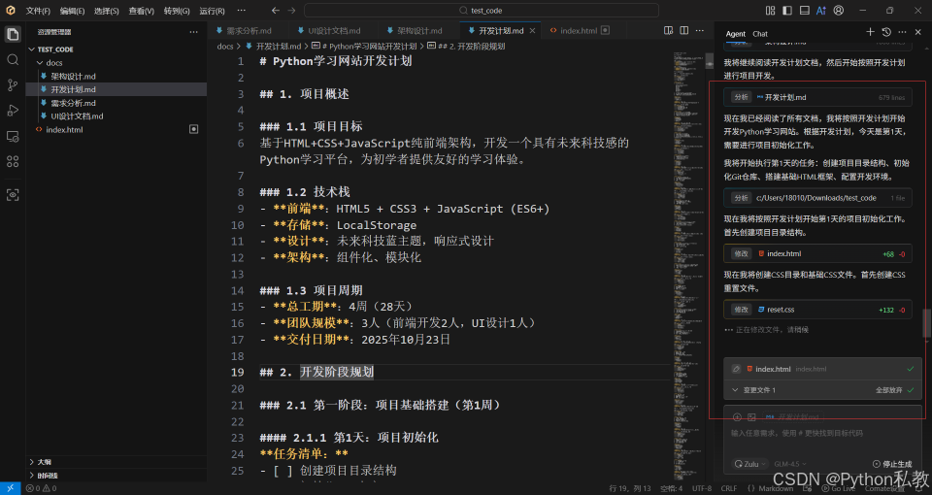Open the reset.css modification card
Viewport: 932px width, 495px height.
click(x=817, y=310)
